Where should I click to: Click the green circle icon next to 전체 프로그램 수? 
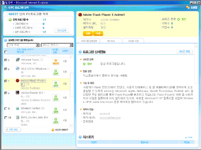(x=10, y=20)
